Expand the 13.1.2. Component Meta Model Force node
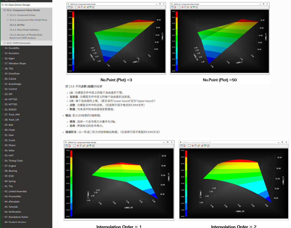291x228 pixels. tap(8, 20)
